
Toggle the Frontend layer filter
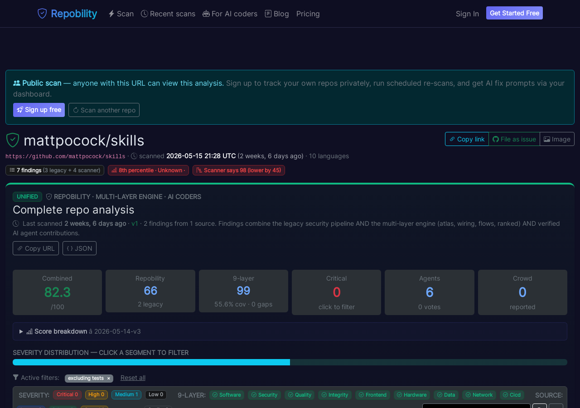pyautogui.click(x=372, y=395)
